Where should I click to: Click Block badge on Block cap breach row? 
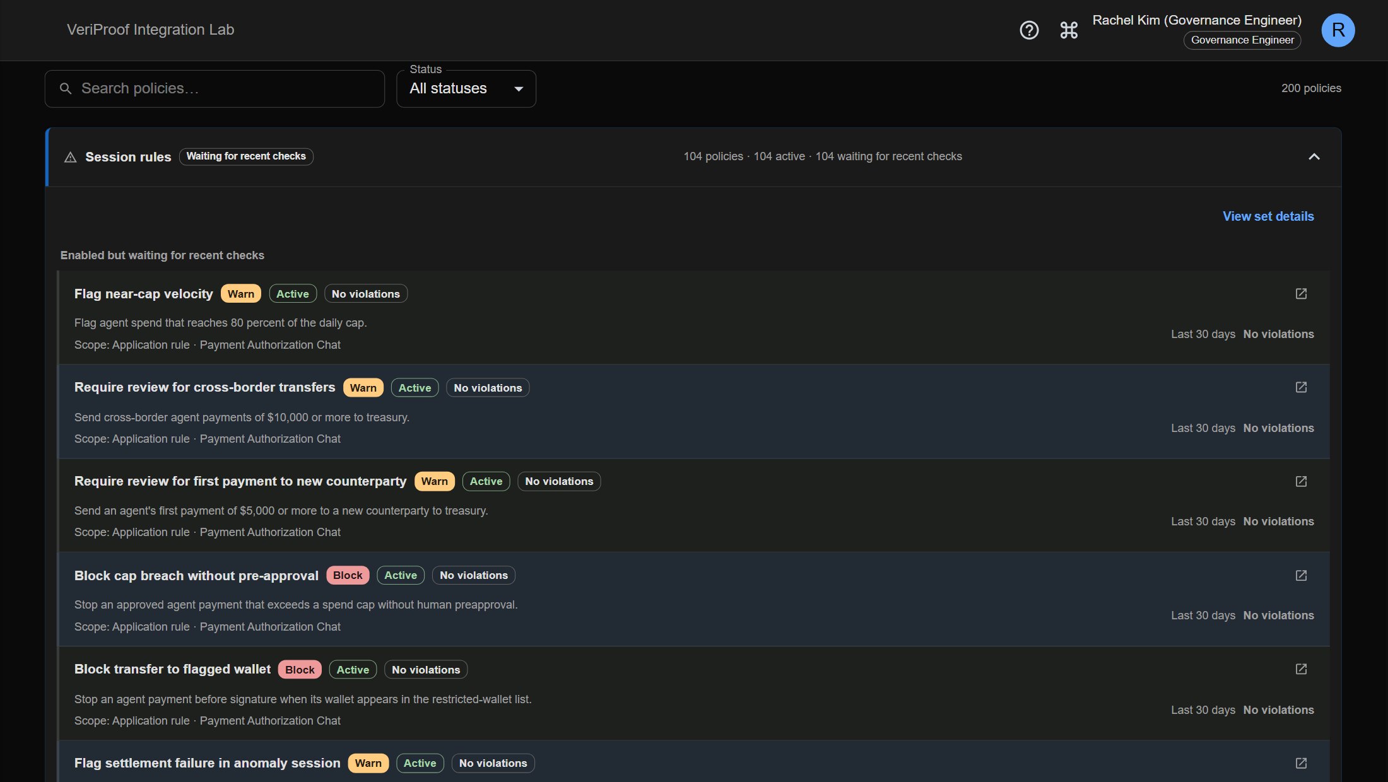click(348, 575)
